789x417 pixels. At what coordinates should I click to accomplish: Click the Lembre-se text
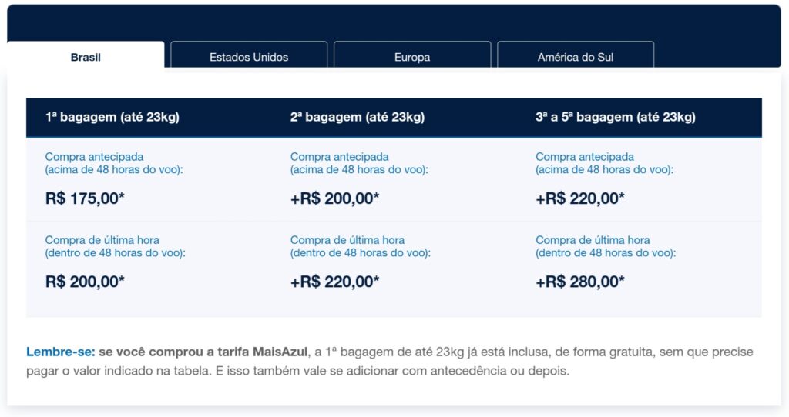tap(60, 352)
